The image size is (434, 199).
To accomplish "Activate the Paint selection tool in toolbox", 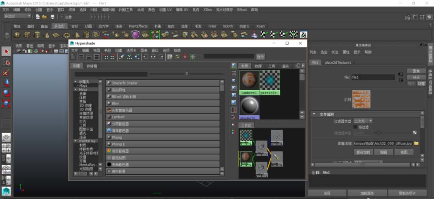I will pyautogui.click(x=7, y=72).
